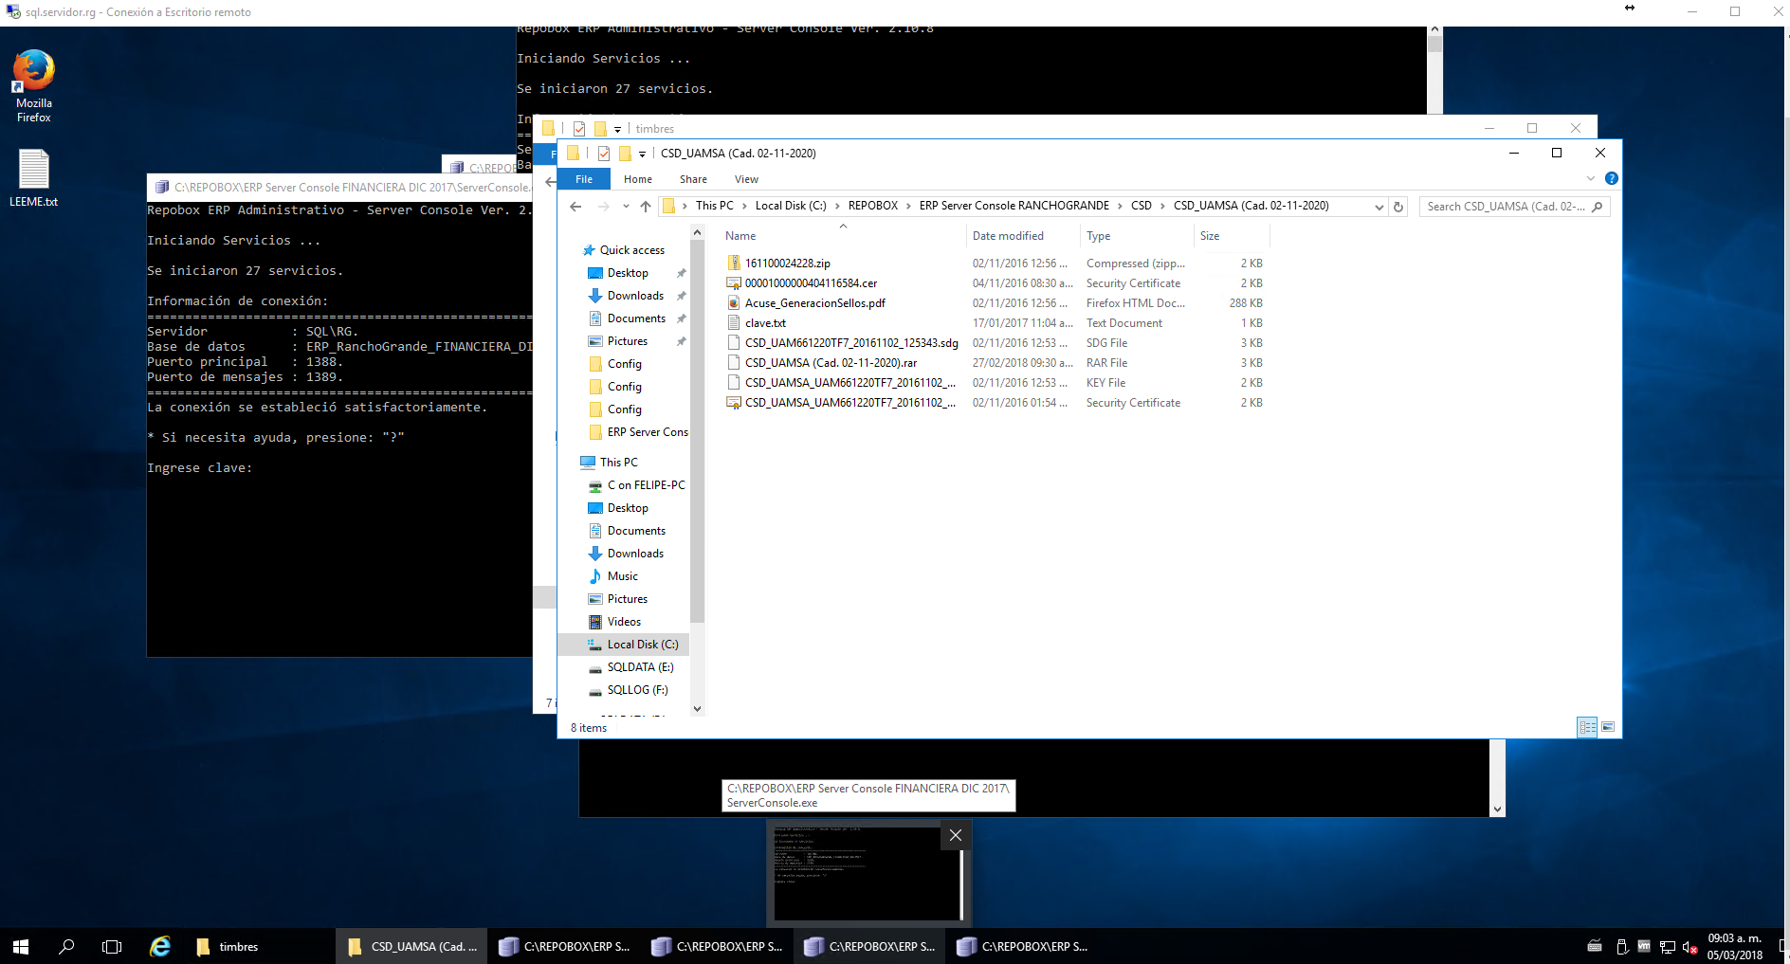Open recent locations dropdown arrow
This screenshot has height=964, width=1790.
(x=626, y=206)
